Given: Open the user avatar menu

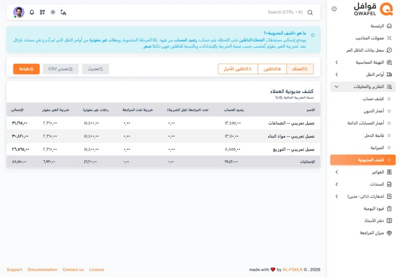Looking at the screenshot, I should coord(19,12).
